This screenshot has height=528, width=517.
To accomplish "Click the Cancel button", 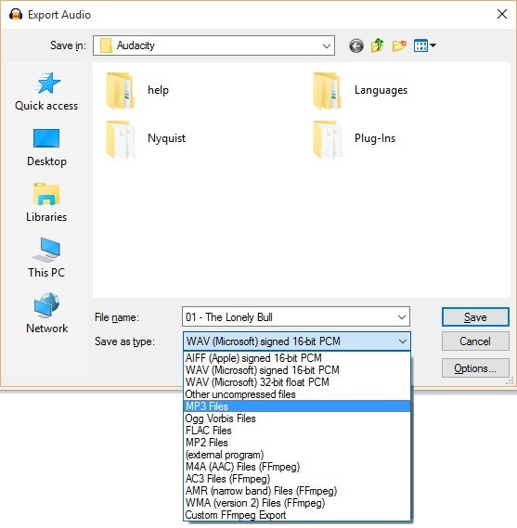I will [x=475, y=341].
